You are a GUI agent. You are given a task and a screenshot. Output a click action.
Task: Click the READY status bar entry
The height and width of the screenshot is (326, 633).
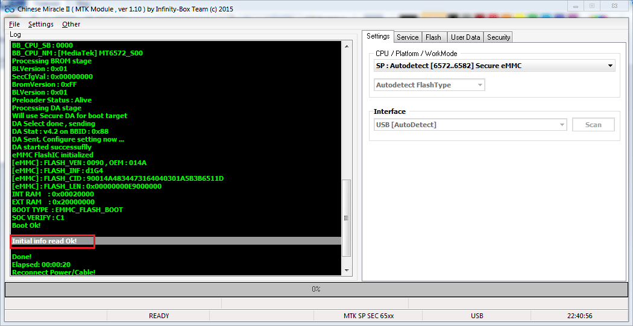tap(159, 316)
